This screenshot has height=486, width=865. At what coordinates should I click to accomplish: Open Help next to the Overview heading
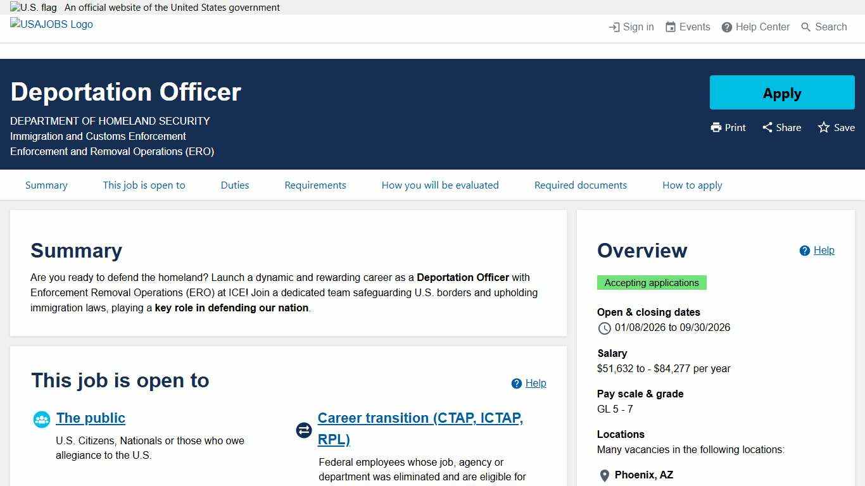coord(816,250)
